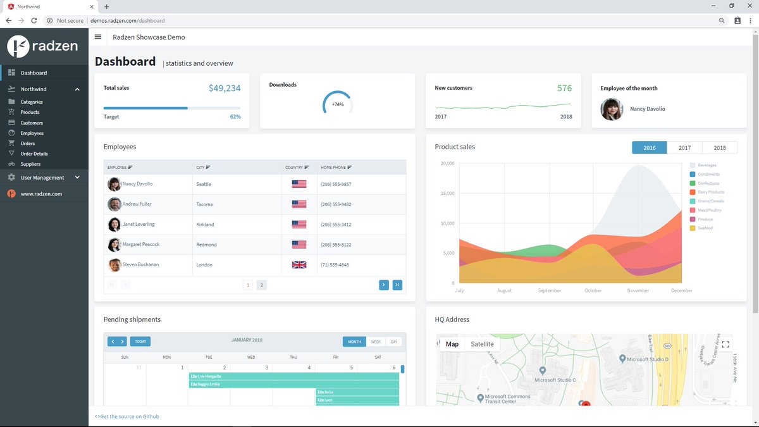This screenshot has height=427, width=759.
Task: Click map fullscreen toggle icon
Action: click(725, 345)
